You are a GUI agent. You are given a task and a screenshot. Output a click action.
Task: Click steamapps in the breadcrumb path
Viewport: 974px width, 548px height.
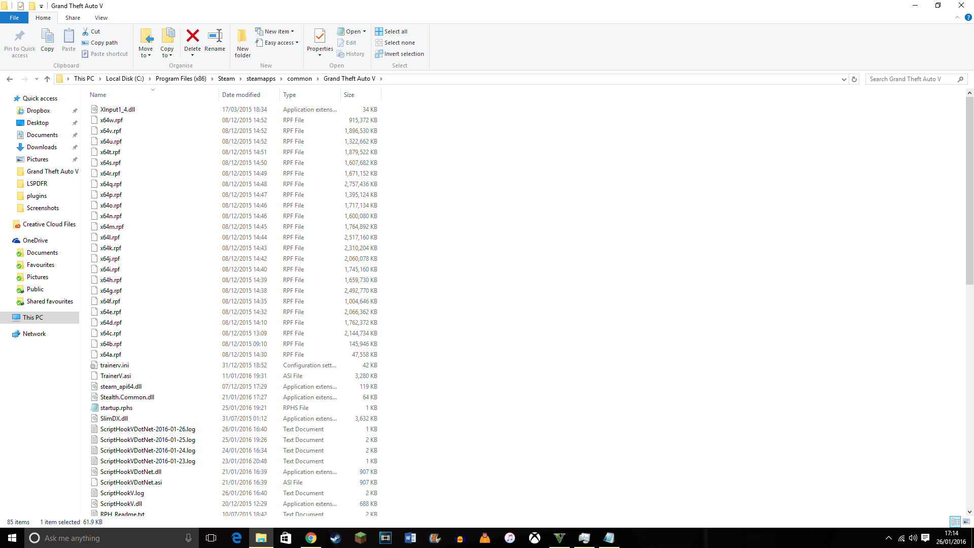click(261, 79)
